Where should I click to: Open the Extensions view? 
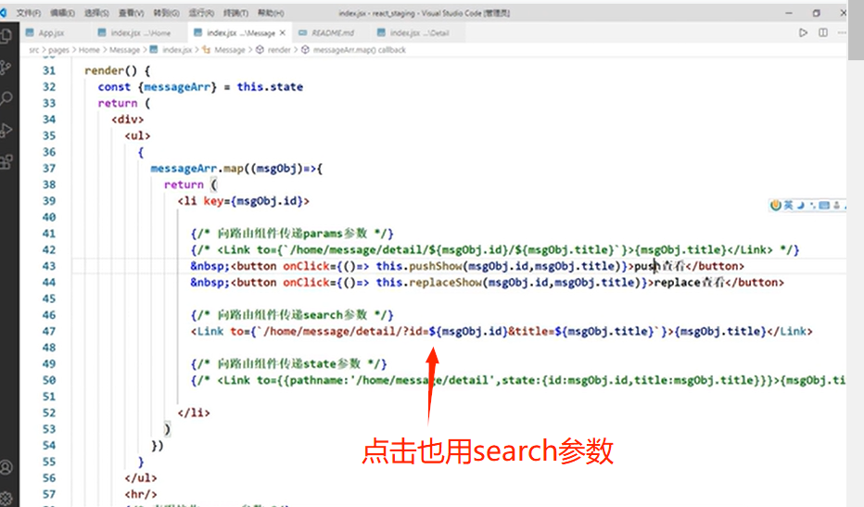6,162
